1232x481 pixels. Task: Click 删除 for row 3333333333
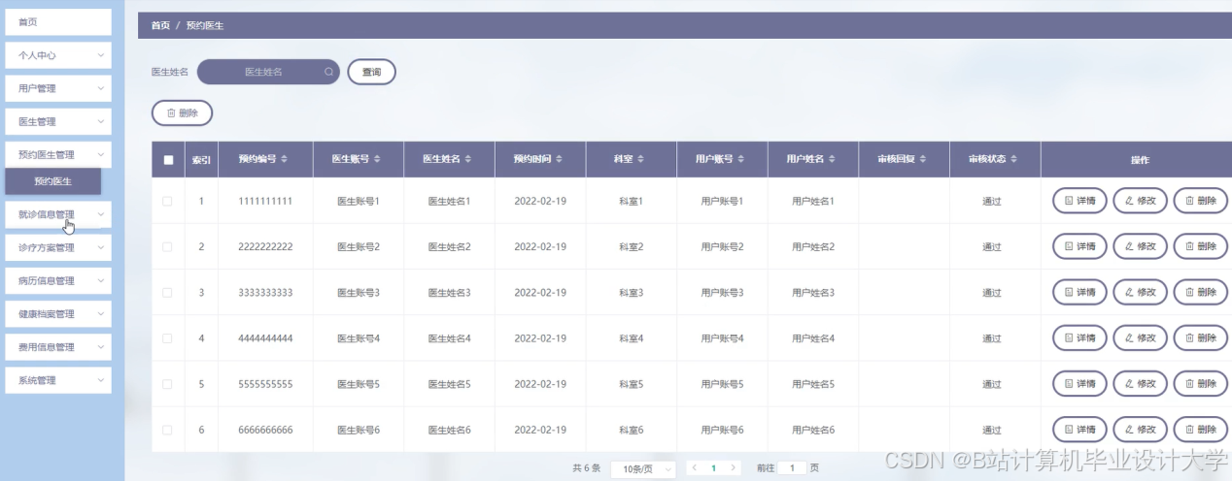1201,292
